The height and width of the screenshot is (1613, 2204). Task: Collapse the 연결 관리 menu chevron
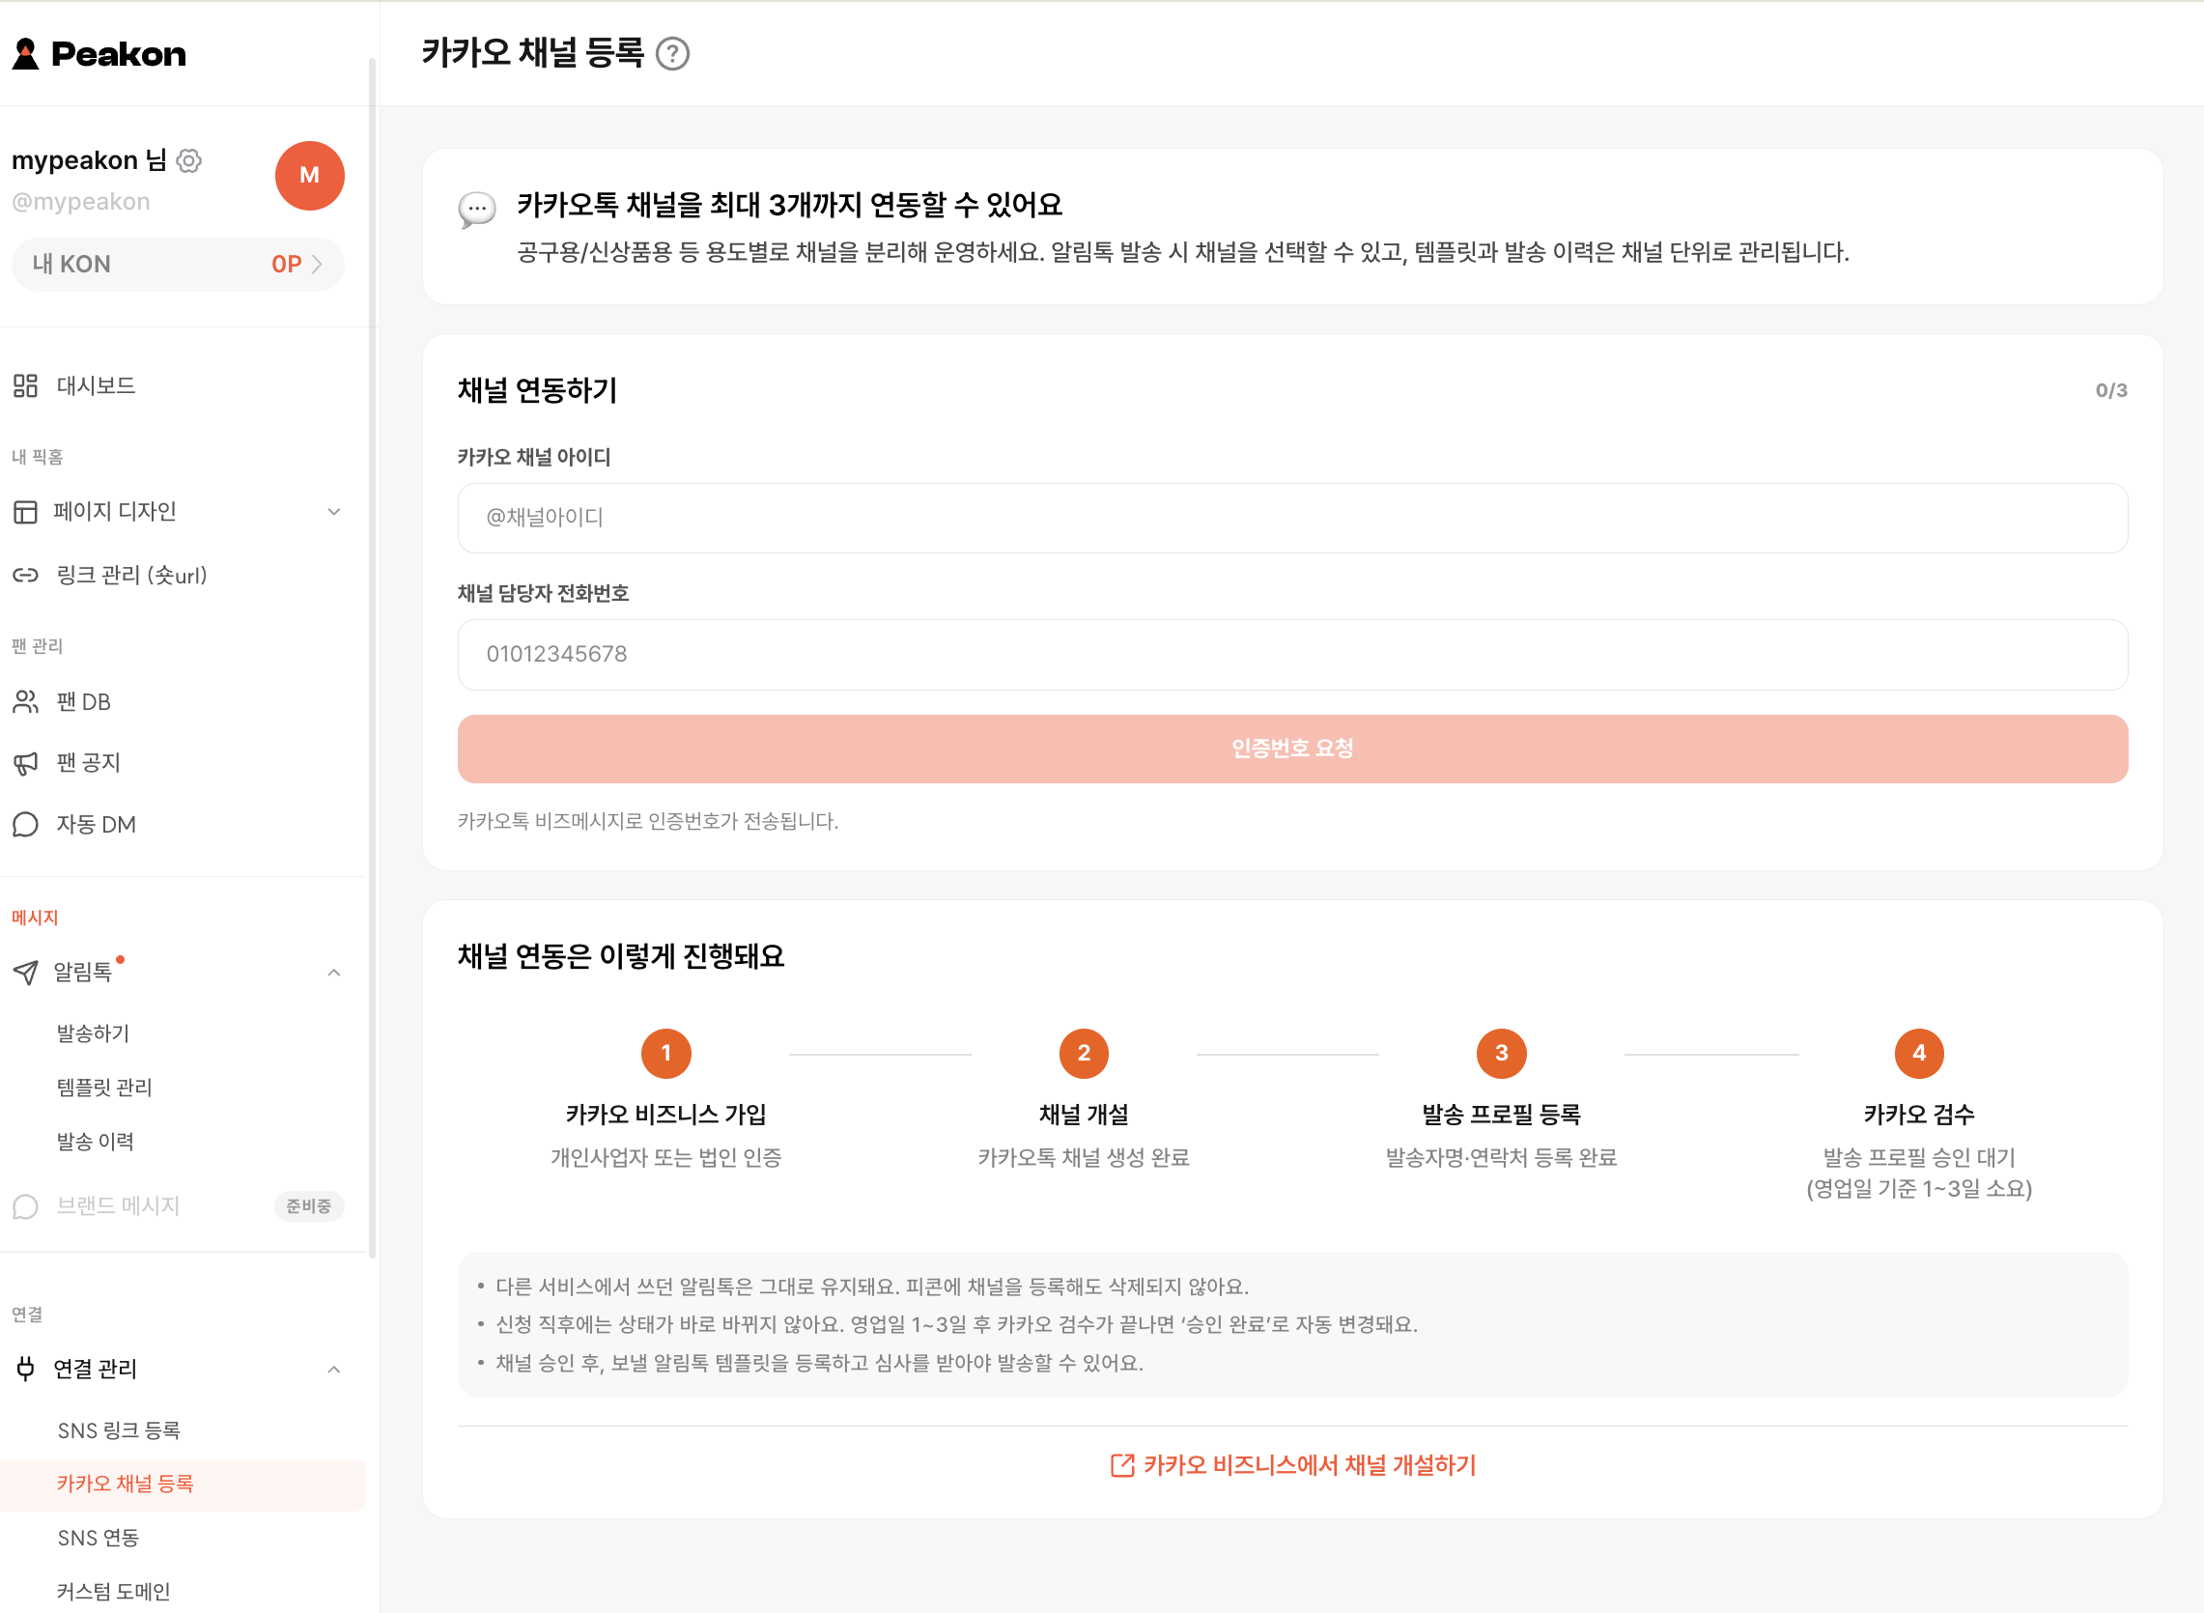334,1369
